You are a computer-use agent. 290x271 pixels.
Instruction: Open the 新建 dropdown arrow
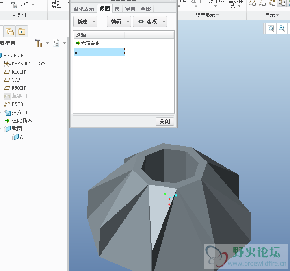(x=94, y=22)
